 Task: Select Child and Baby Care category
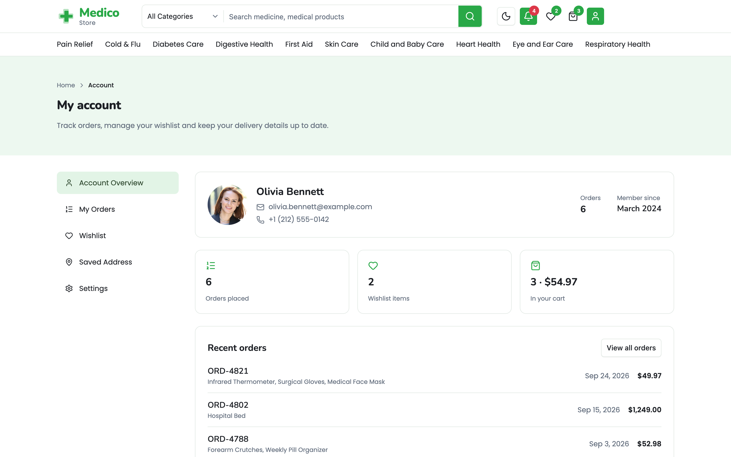tap(407, 44)
